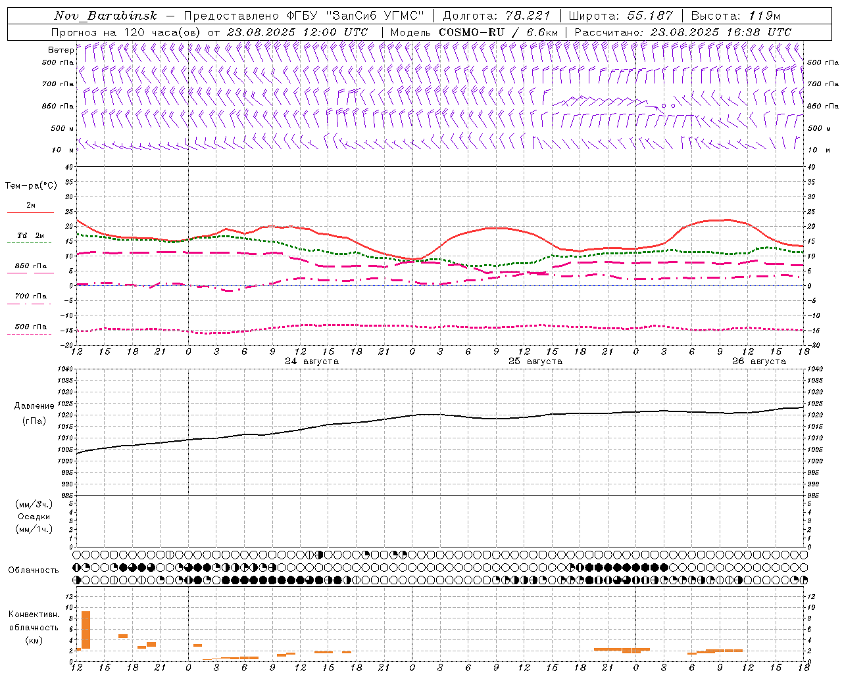The image size is (842, 673).
Task: Click the 'Предоставлено ФГБУ "ЗапСиб УГМС"' provider text
Action: click(304, 16)
